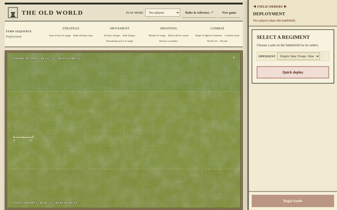Click 'Magic & fight by Initiative' step
The image size is (337, 210).
pos(209,35)
